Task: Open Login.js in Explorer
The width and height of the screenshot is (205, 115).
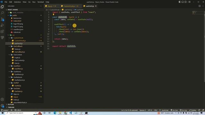Action: (25, 57)
